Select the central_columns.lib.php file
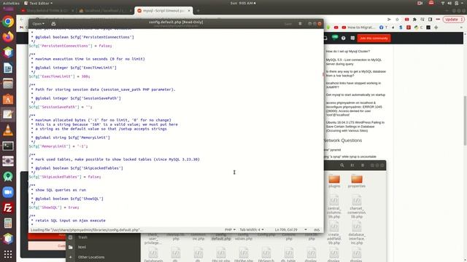 click(x=334, y=207)
